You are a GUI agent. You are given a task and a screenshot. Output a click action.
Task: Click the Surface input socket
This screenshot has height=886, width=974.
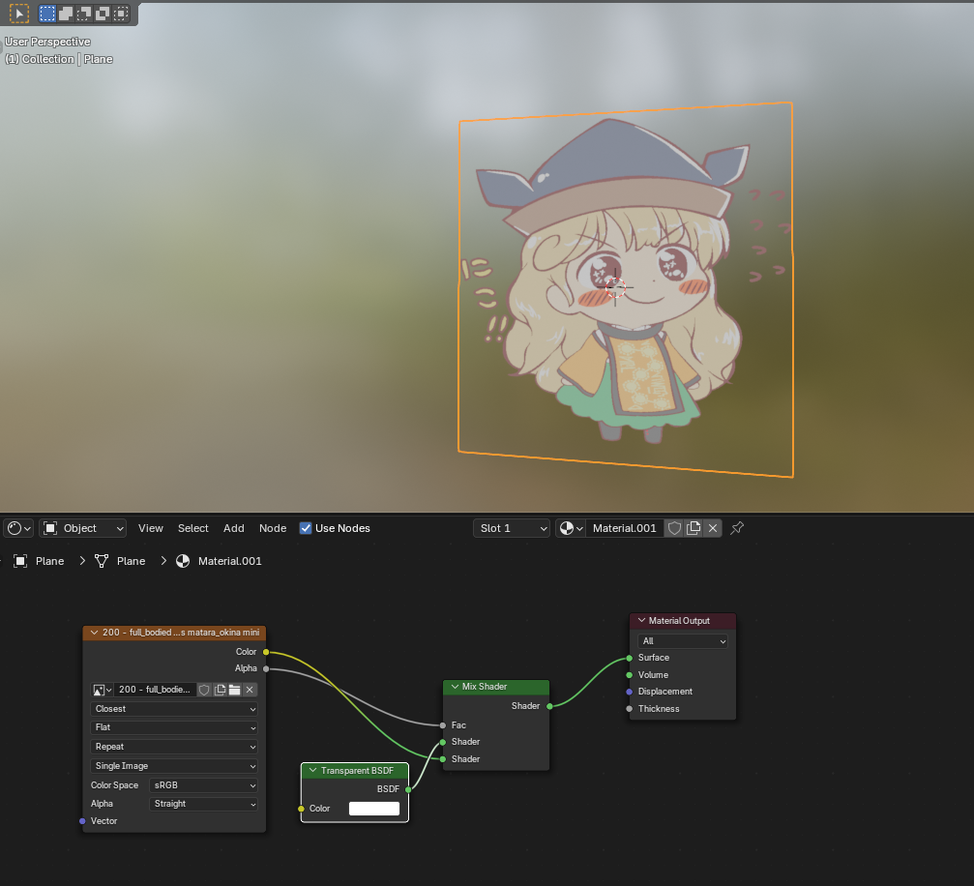tap(630, 658)
